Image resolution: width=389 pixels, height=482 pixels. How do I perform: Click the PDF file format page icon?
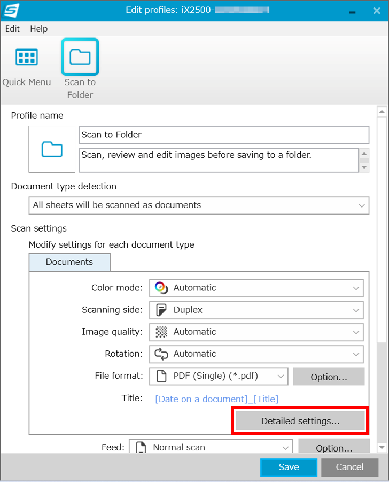click(161, 376)
